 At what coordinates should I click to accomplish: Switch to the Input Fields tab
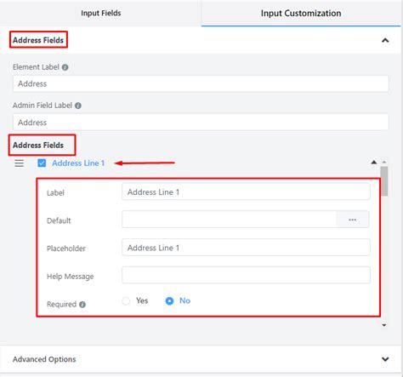click(100, 13)
